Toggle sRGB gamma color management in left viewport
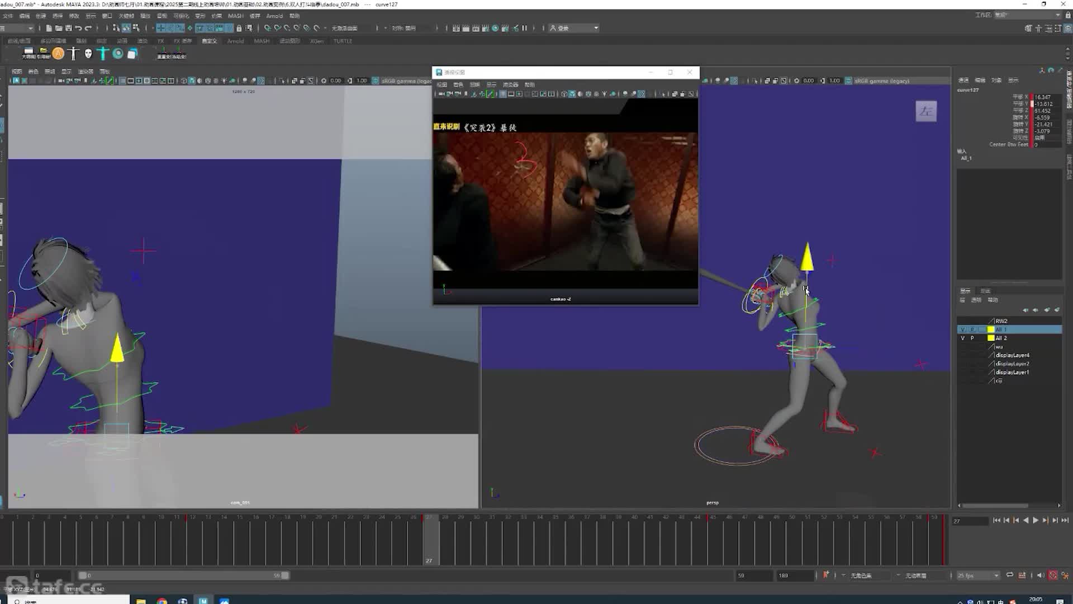 (376, 81)
